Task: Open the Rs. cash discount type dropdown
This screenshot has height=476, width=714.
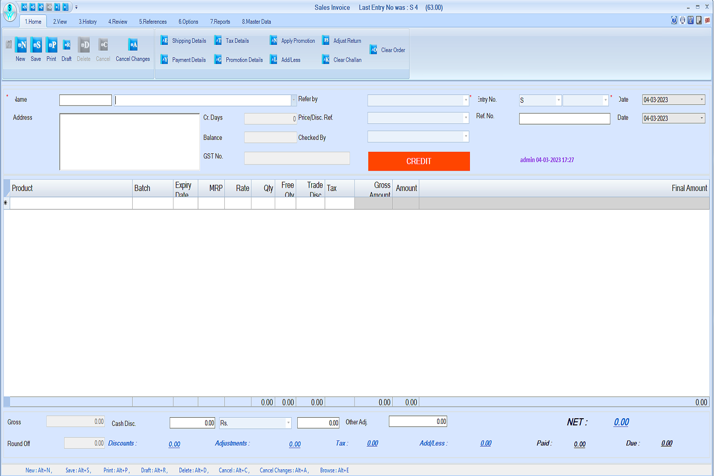Action: (288, 423)
